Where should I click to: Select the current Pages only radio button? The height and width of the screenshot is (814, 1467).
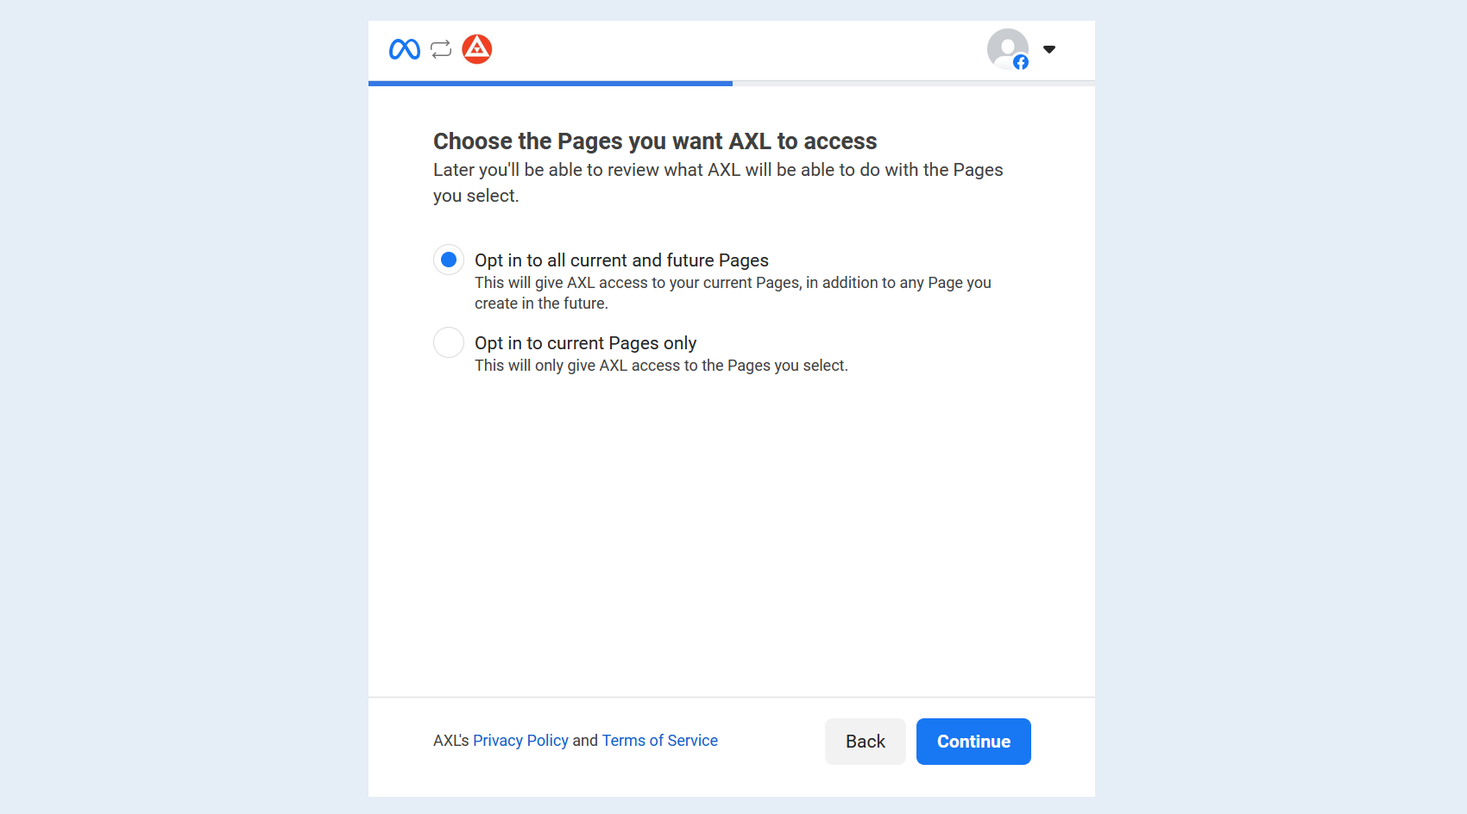tap(449, 342)
